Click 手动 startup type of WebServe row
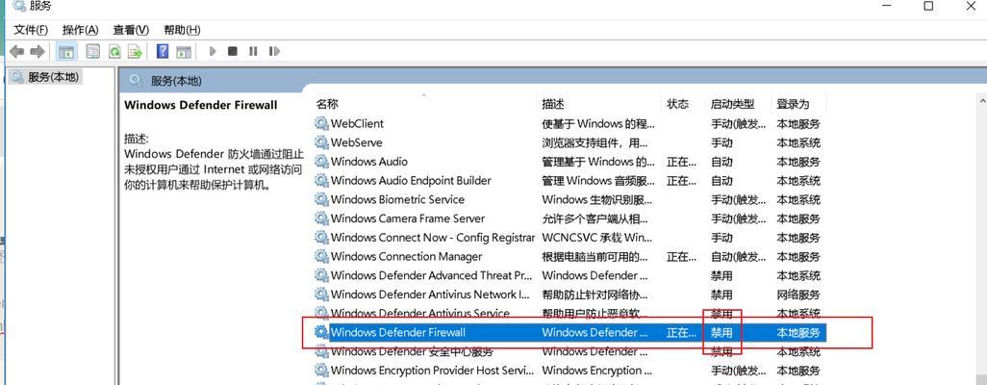 pos(721,142)
